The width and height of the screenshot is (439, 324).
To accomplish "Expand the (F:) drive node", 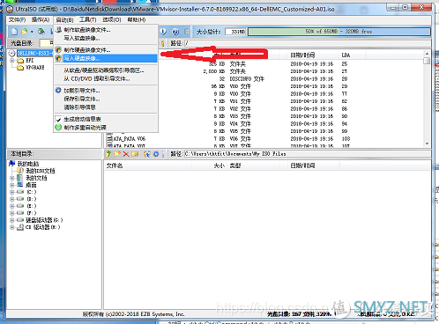I will pos(11,213).
